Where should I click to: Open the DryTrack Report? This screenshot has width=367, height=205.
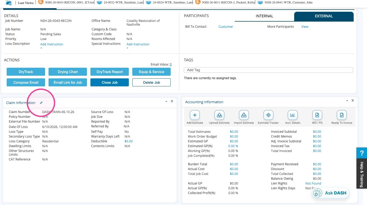110,72
